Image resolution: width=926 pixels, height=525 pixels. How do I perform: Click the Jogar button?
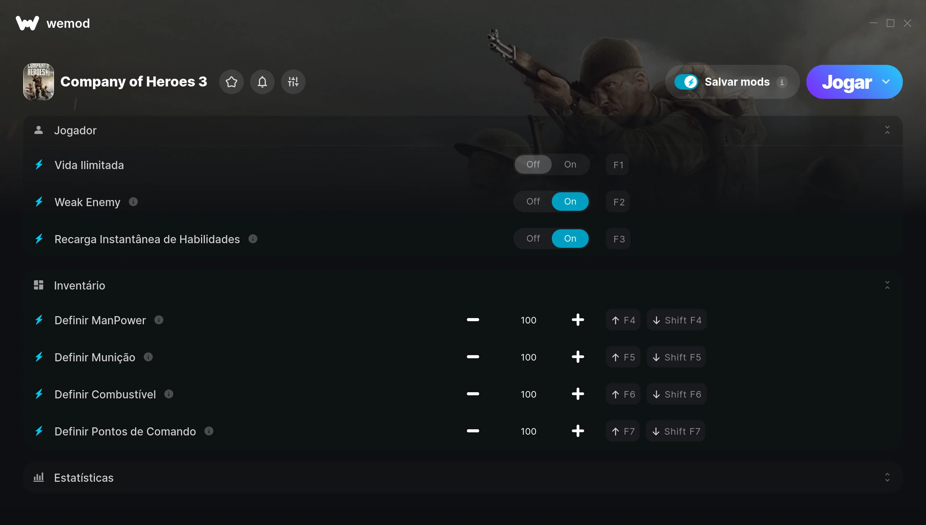click(x=847, y=82)
